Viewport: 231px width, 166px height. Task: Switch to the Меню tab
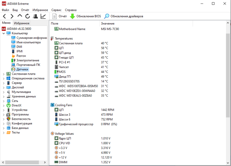pyautogui.click(x=6, y=23)
